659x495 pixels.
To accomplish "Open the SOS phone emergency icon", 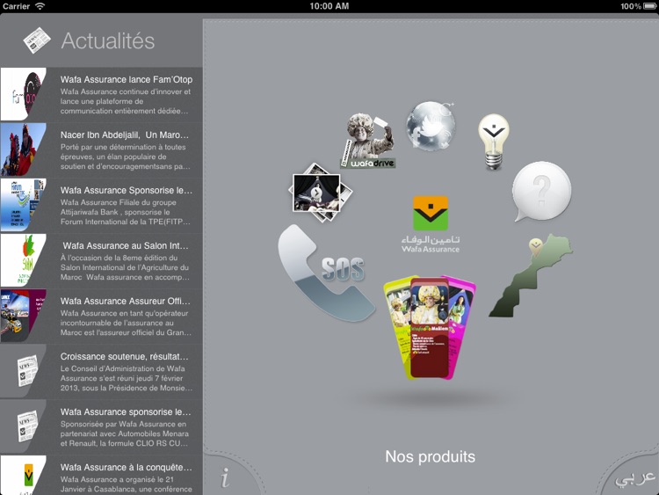I will click(326, 273).
